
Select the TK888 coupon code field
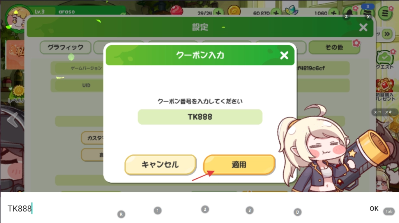click(x=200, y=117)
